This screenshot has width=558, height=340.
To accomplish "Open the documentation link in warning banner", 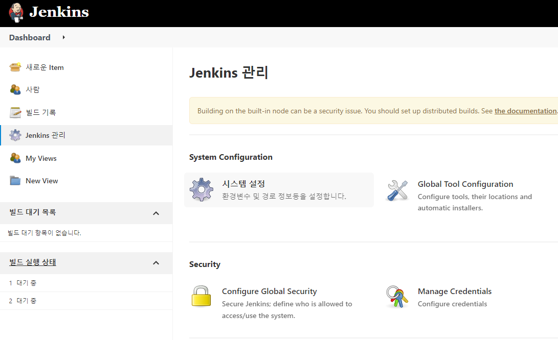I will 525,111.
